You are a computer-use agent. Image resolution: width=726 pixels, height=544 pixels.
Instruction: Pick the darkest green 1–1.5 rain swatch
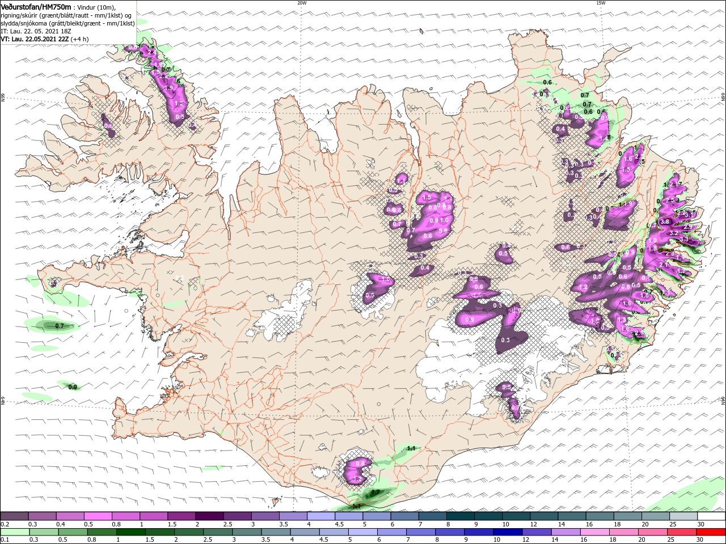click(x=131, y=533)
